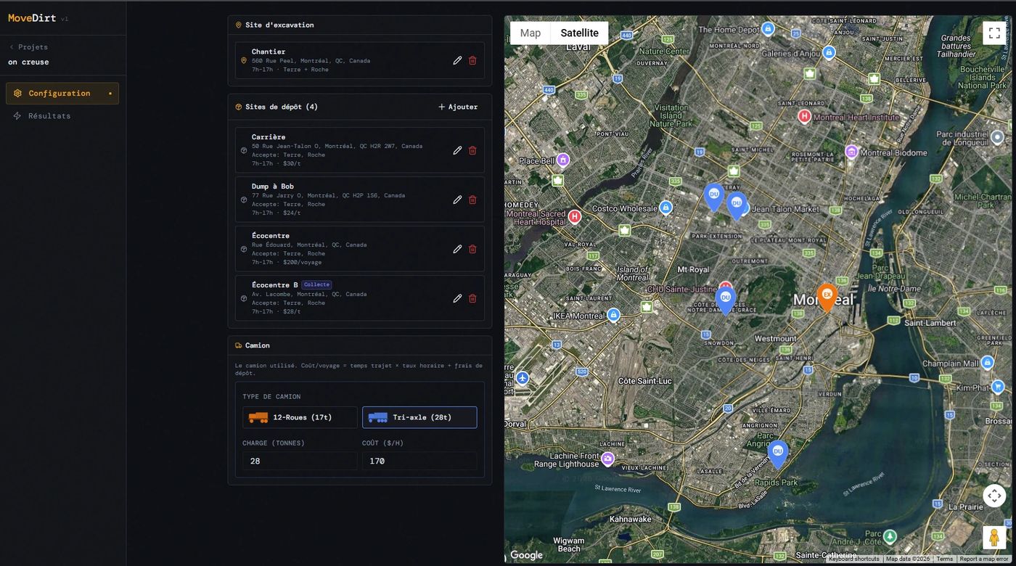Click the Montreal Biodome map icon
1016x566 pixels.
click(851, 152)
